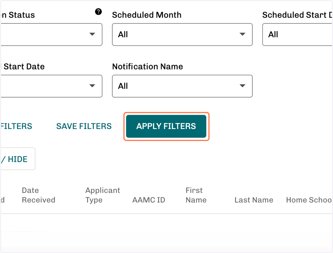
Task: Click the SHOW / HIDE columns button
Action: 17,159
